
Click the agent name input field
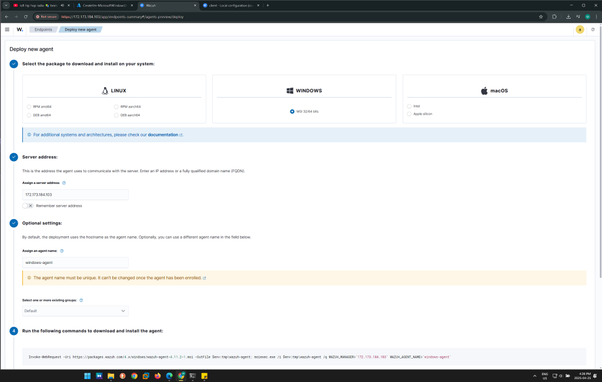click(x=75, y=263)
